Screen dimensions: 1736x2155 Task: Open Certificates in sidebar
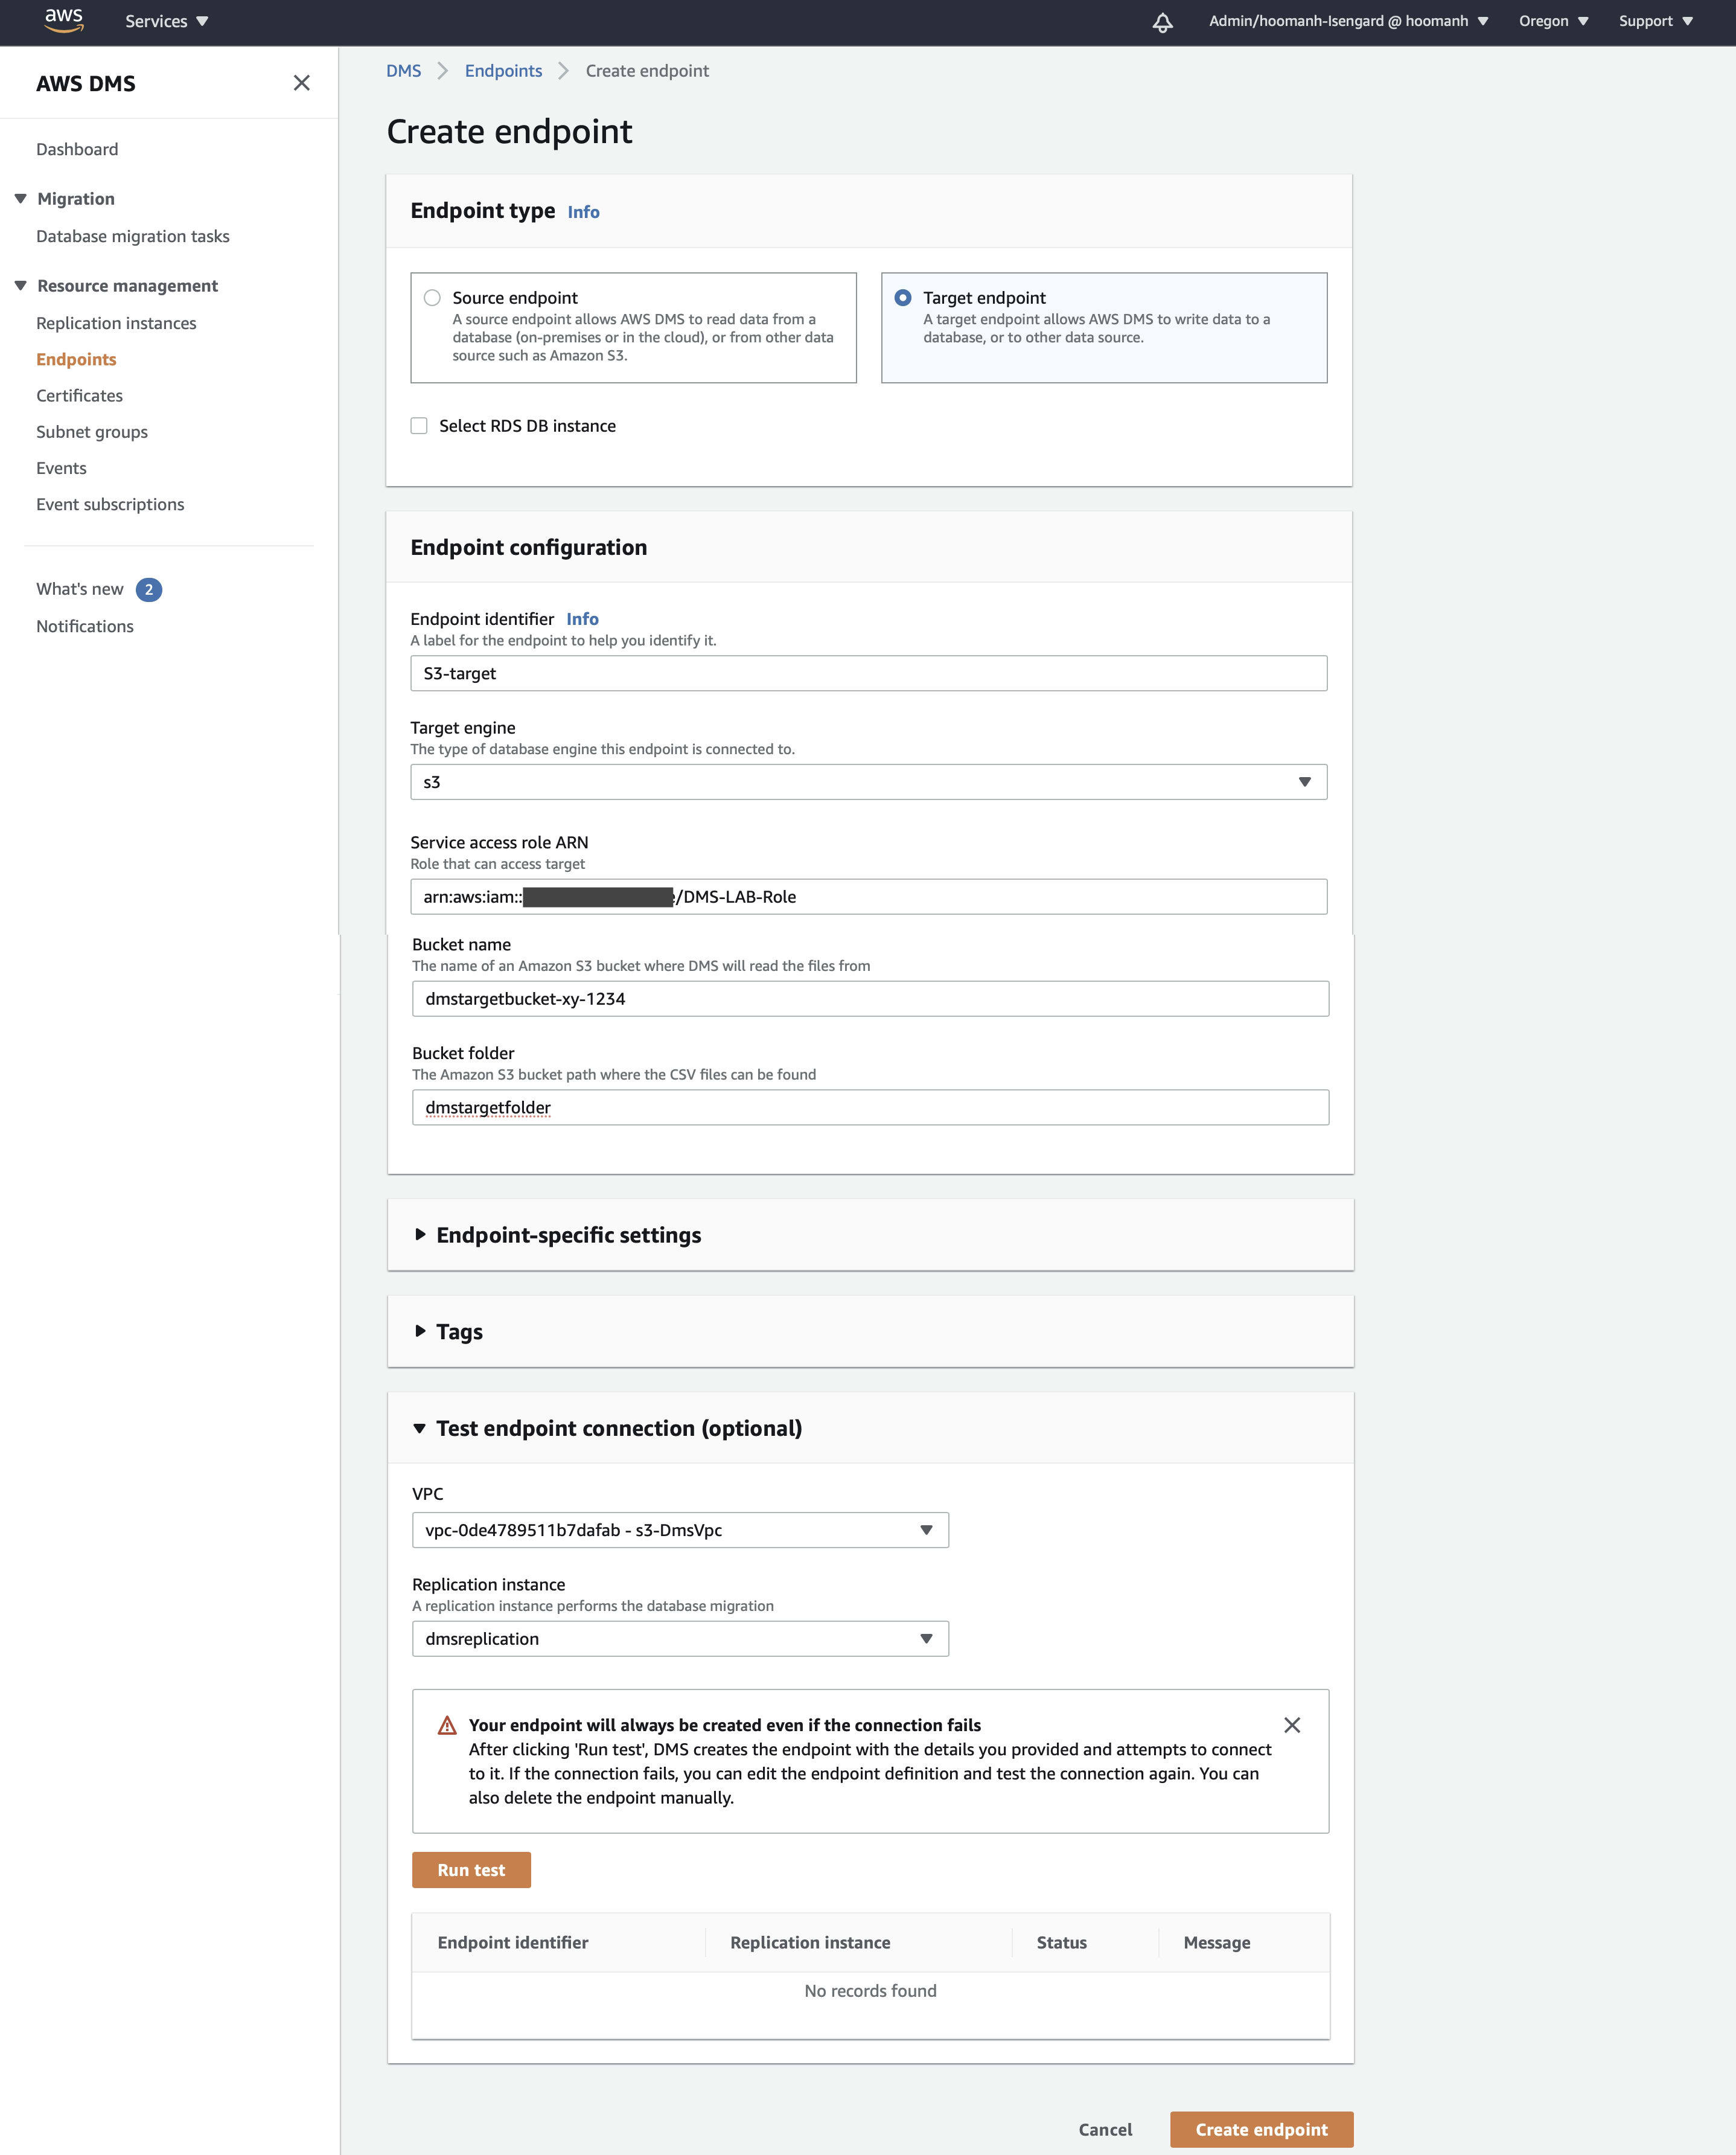79,396
